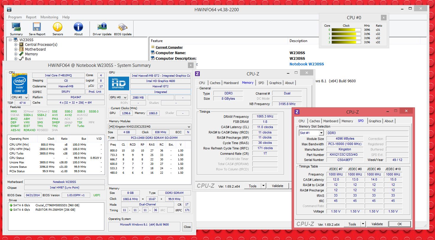Open About tab in CPU-Z Memory window

289,83
